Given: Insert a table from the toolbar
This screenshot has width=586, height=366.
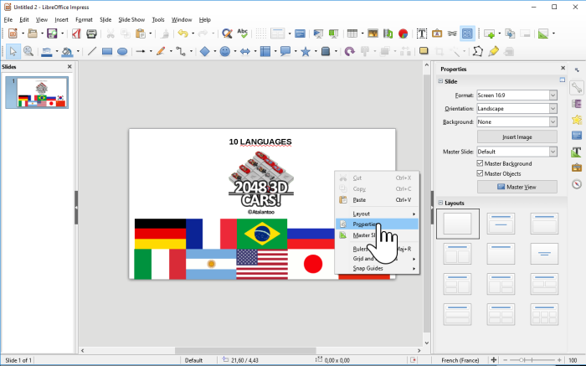Looking at the screenshot, I should click(352, 34).
